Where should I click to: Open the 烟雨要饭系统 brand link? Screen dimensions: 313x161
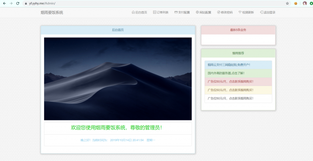(52, 13)
